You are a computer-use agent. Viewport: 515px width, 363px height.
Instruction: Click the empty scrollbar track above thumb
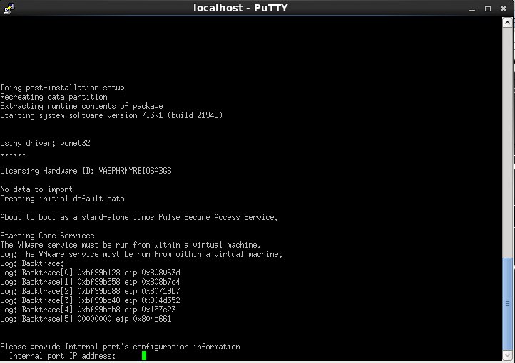point(508,142)
